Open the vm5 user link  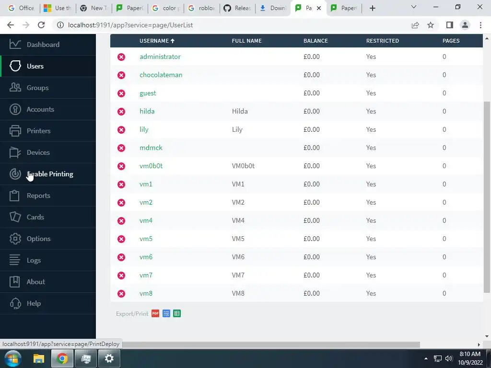point(146,239)
